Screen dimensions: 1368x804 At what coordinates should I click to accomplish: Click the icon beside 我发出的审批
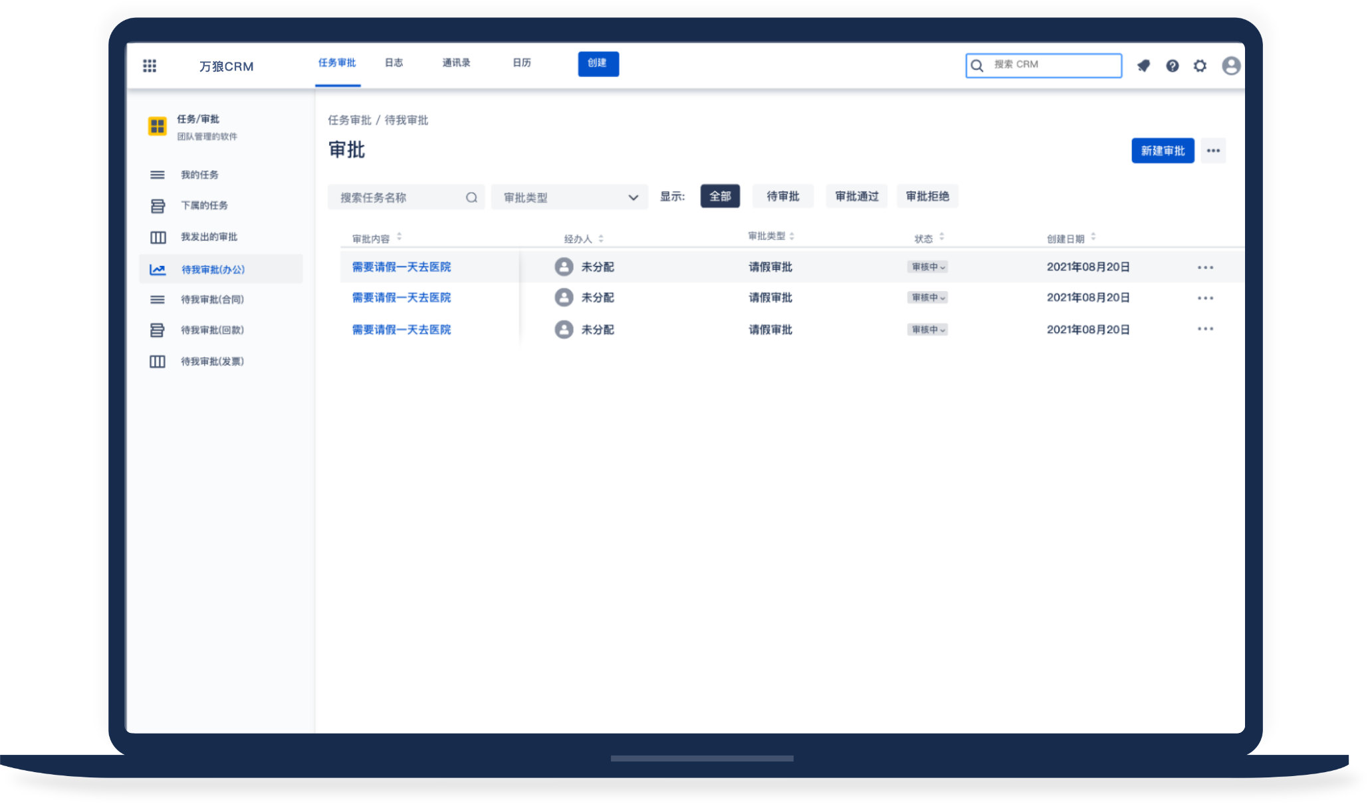158,237
